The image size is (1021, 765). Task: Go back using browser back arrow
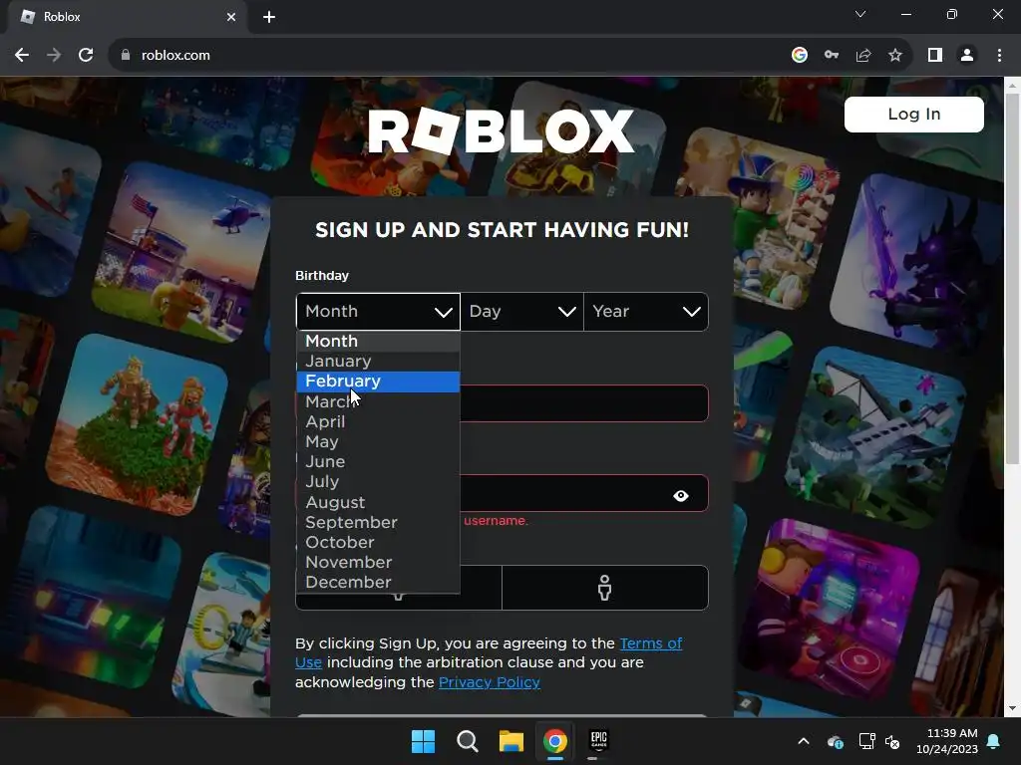point(22,56)
